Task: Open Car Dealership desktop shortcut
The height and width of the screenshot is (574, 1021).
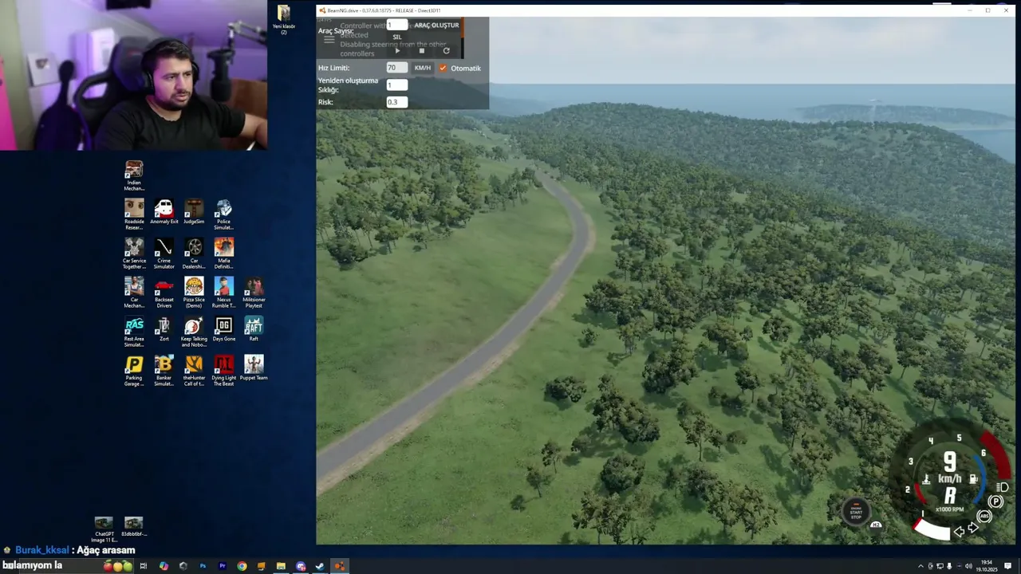Action: coord(194,254)
